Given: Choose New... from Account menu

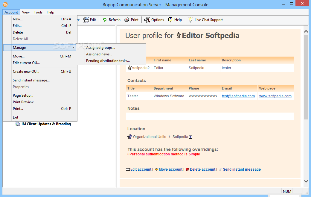Looking at the screenshot, I should (40, 19).
